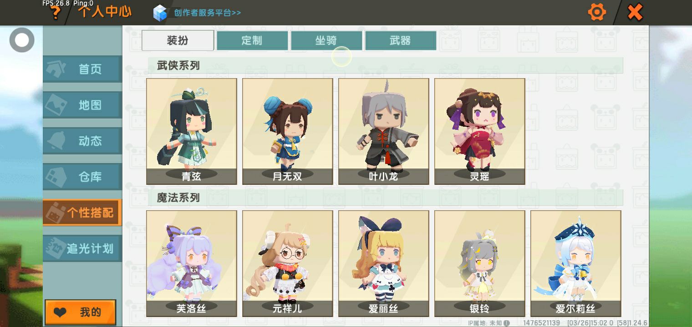This screenshot has height=327, width=692.
Task: Close the personal center with X icon
Action: coord(635,12)
